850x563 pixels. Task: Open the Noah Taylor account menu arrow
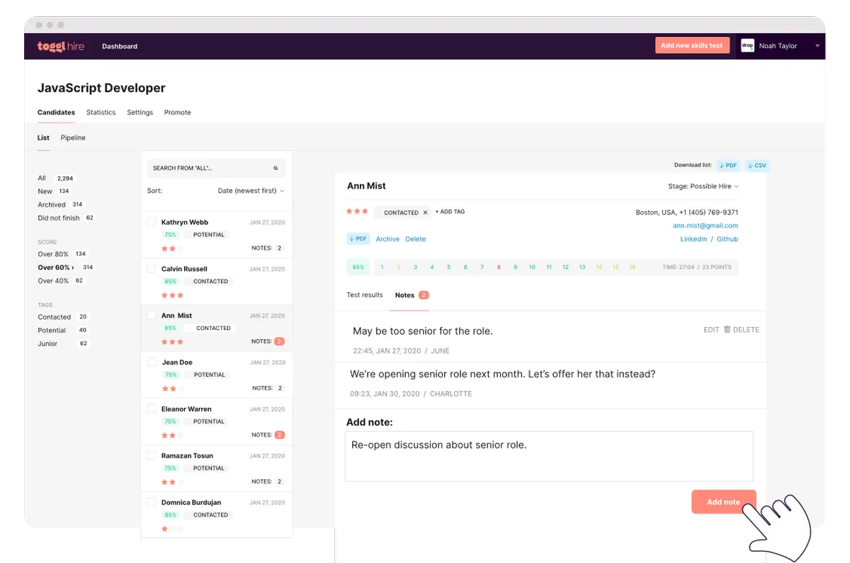[x=817, y=46]
